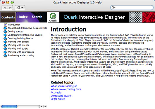Viewport: 155px width, 109px height.
Task: Click the green zoom window button
Action: 12,2
